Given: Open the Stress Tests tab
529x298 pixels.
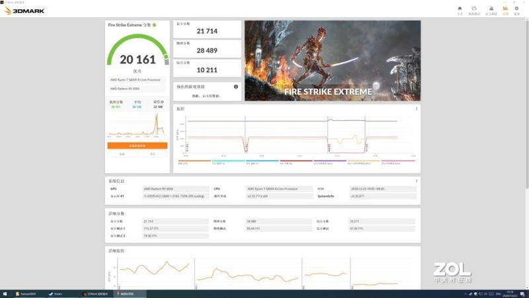Looking at the screenshot, I should [491, 11].
